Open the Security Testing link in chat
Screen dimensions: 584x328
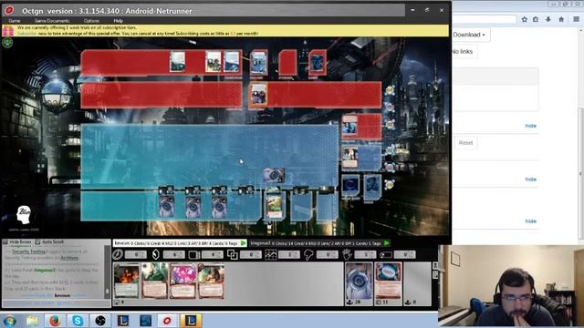pyautogui.click(x=28, y=251)
